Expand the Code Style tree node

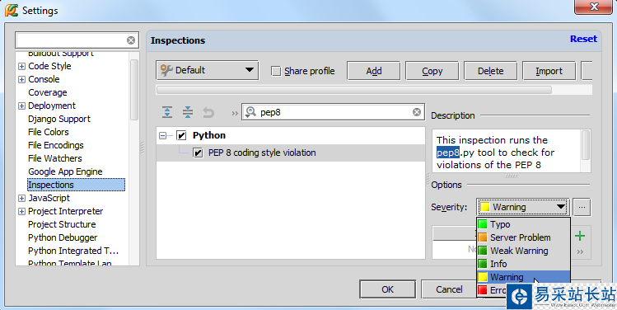(21, 66)
